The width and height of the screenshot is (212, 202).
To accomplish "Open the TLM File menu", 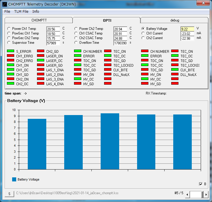I will pyautogui.click(x=21, y=12).
